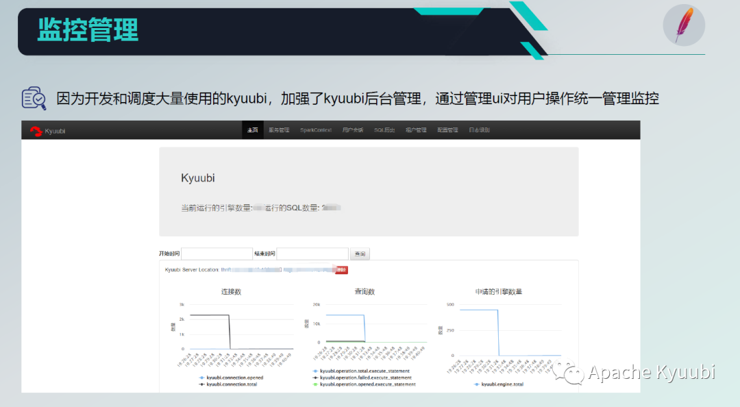The width and height of the screenshot is (740, 407).
Task: Focus the 结束时间 end time field
Action: pos(312,254)
